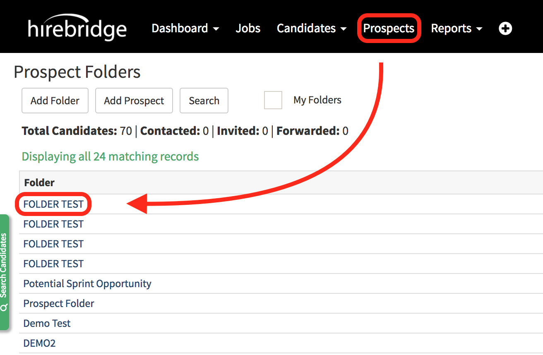Click the Add Folder button
Image resolution: width=543 pixels, height=355 pixels.
click(x=55, y=101)
